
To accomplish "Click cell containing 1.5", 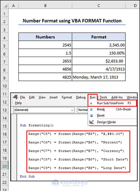I will coord(45,53).
